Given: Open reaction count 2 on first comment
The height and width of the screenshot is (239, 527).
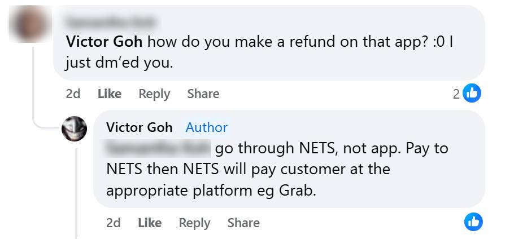Looking at the screenshot, I should click(456, 94).
